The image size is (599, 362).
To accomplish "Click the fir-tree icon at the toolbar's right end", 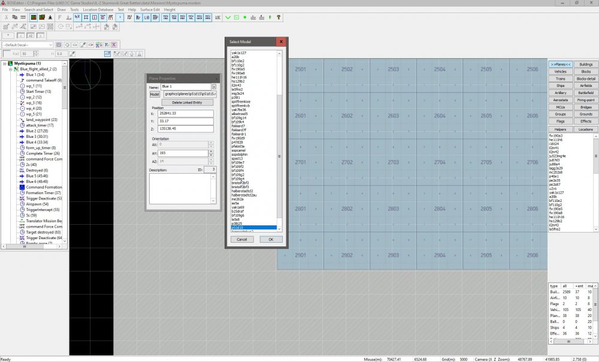I will tap(270, 17).
